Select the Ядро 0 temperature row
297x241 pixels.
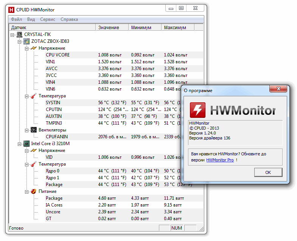point(113,171)
